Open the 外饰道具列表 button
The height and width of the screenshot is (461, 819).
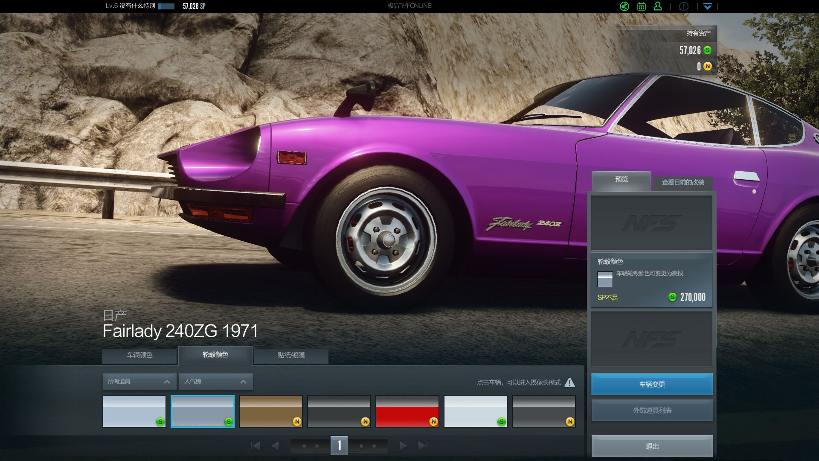(652, 411)
